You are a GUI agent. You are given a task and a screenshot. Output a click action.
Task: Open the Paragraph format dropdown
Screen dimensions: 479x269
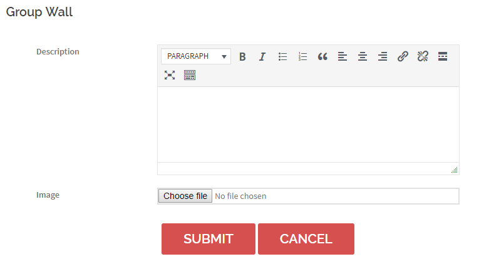pos(196,56)
